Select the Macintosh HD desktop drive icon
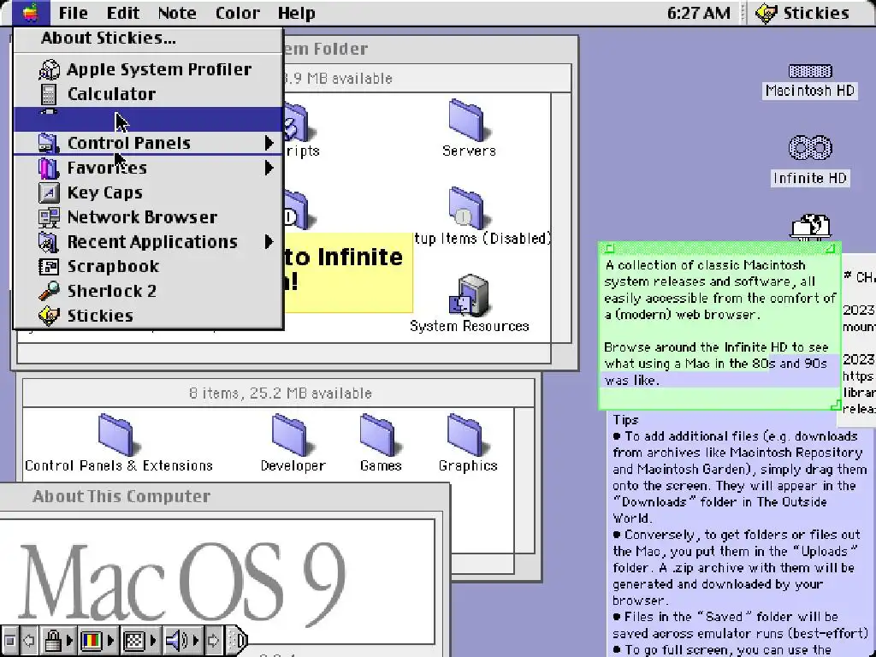The height and width of the screenshot is (657, 876). pyautogui.click(x=810, y=71)
